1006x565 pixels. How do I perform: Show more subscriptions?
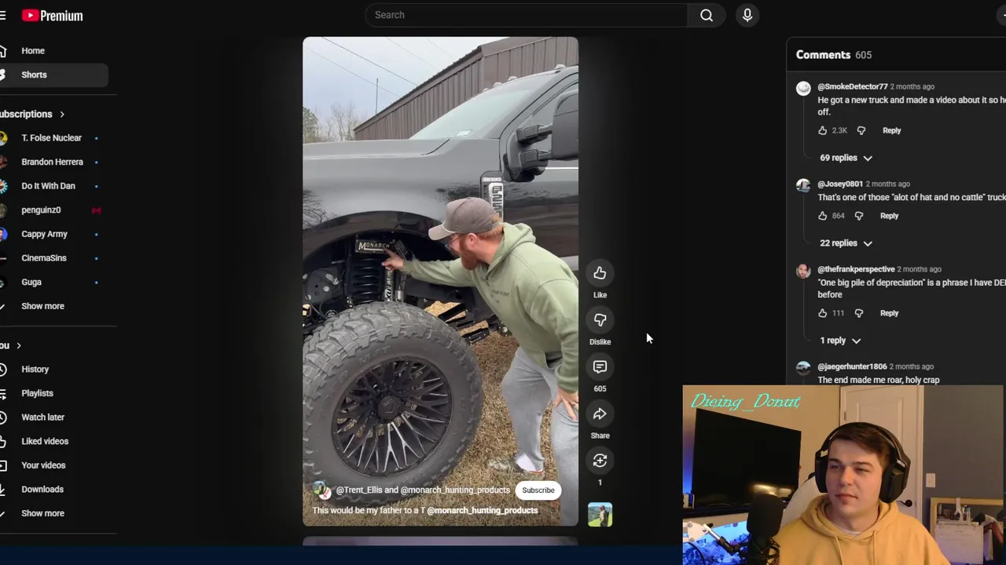click(x=42, y=306)
